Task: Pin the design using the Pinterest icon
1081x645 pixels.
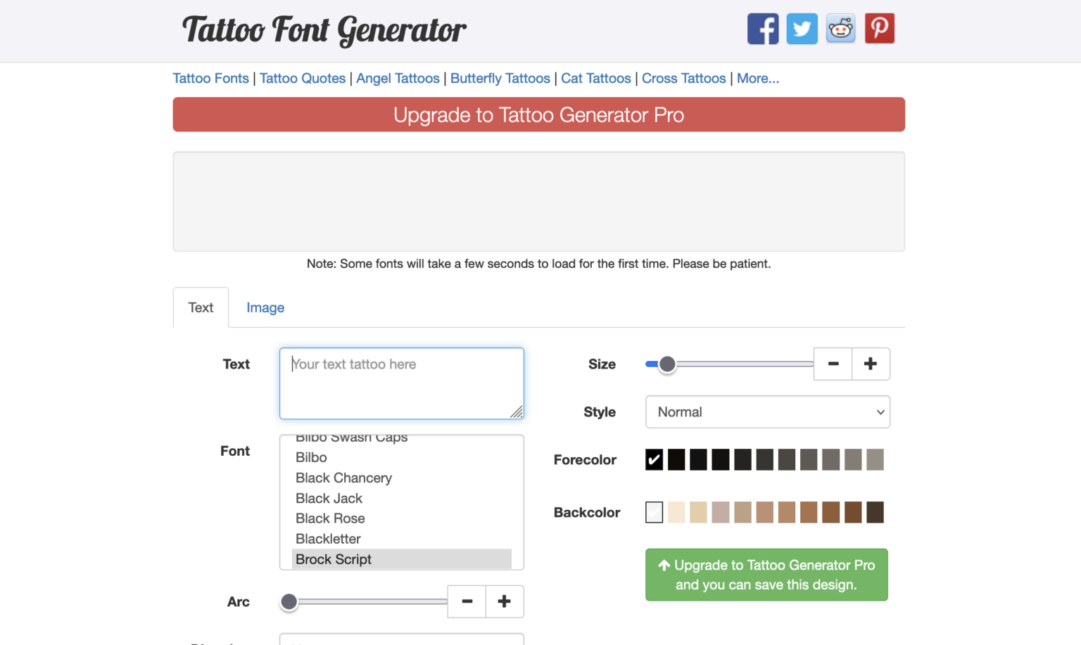Action: click(879, 28)
